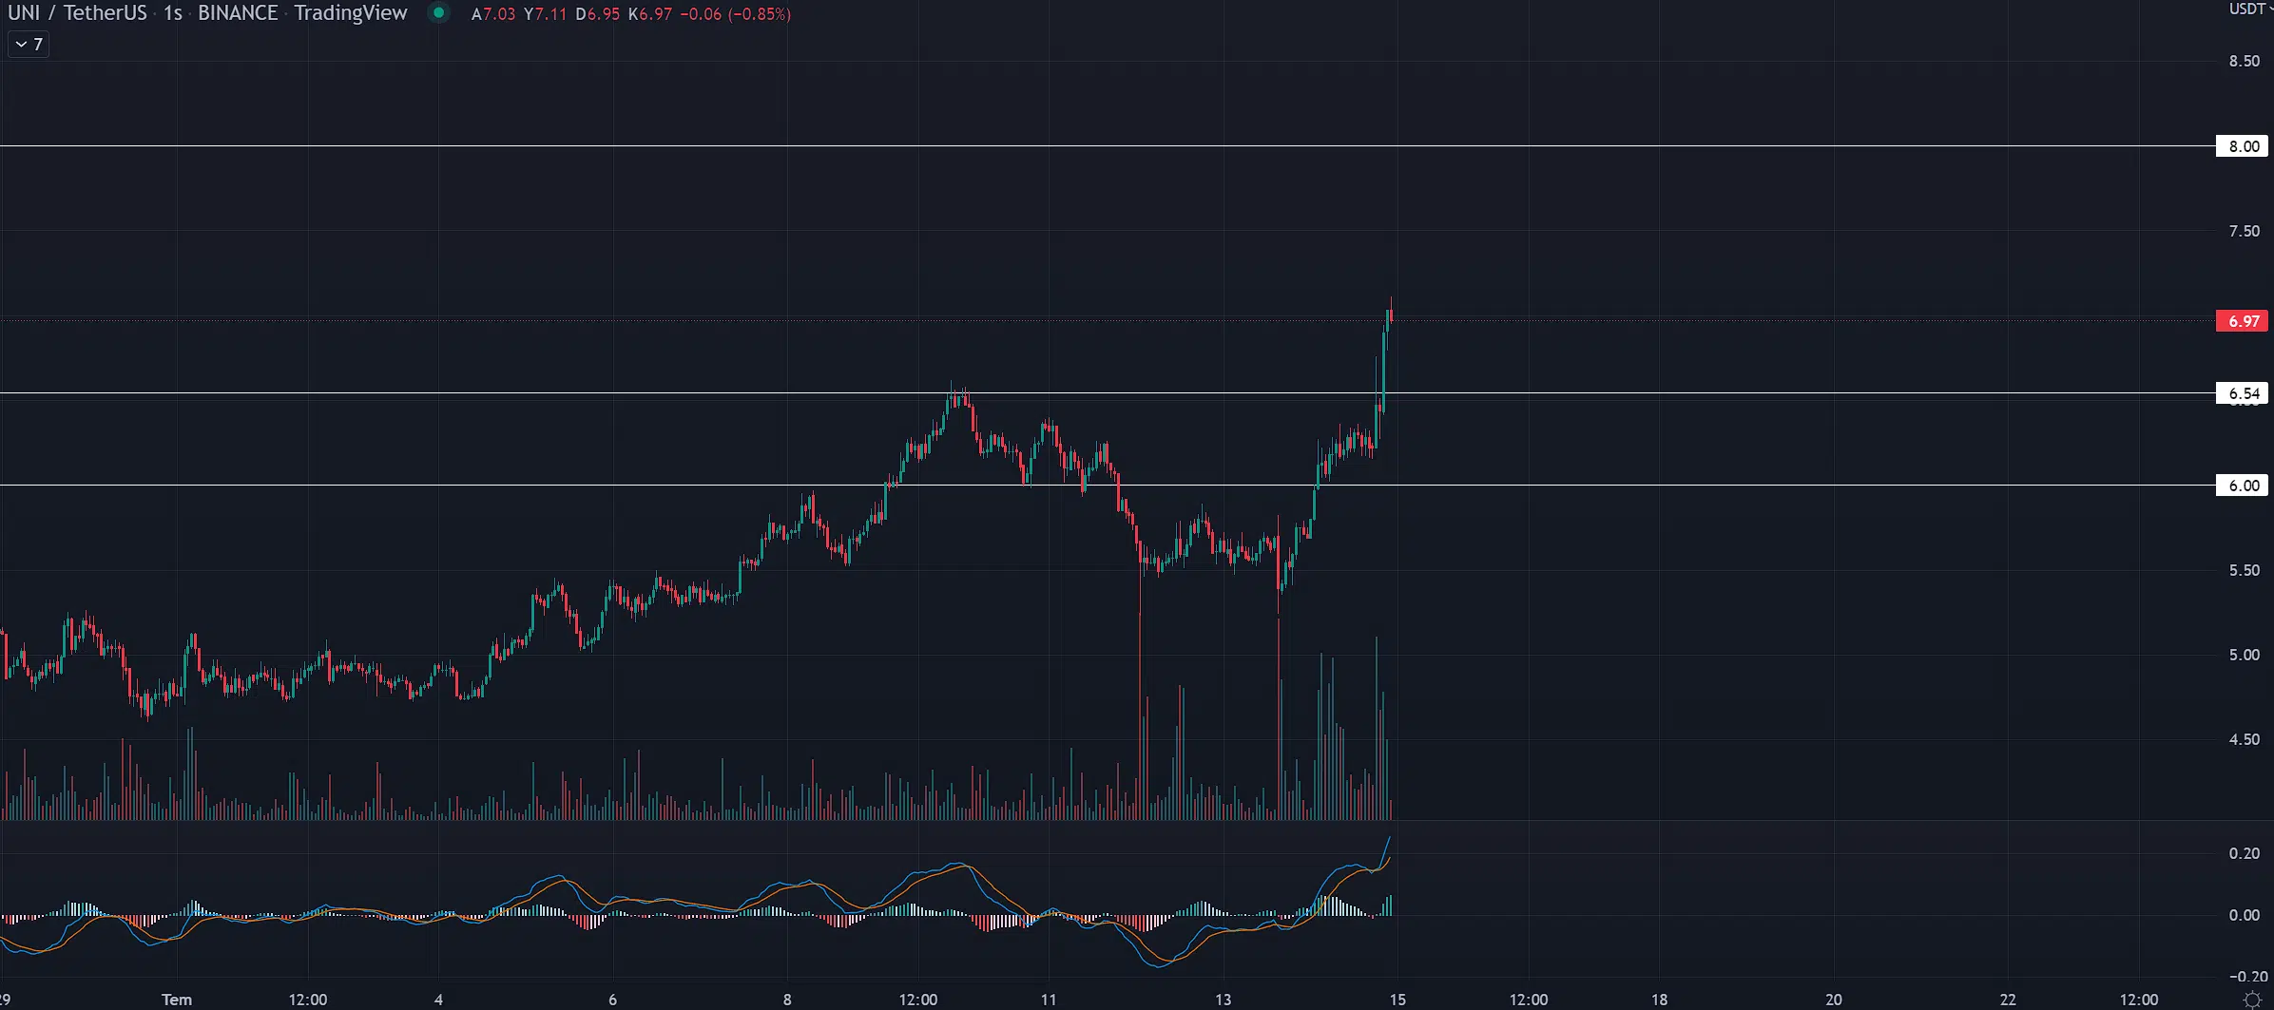The image size is (2274, 1010).
Task: Click the date label 11 on time axis
Action: 1049,1000
